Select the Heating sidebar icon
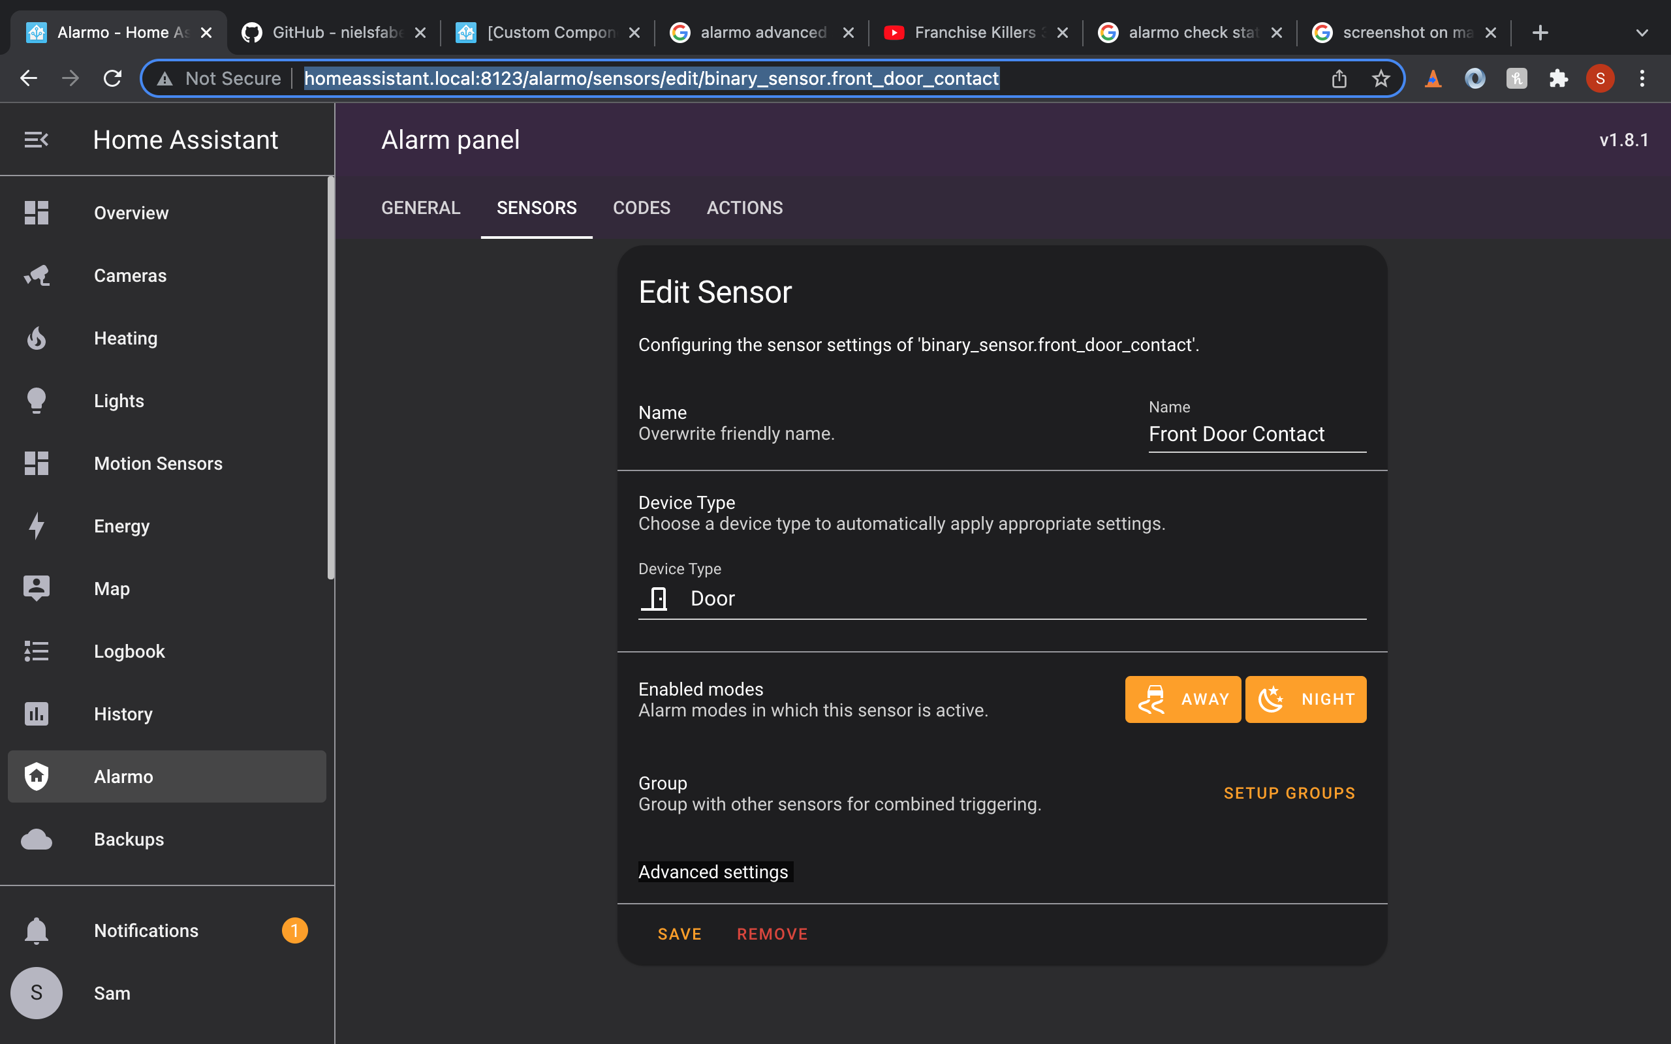Viewport: 1671px width, 1044px height. (36, 337)
